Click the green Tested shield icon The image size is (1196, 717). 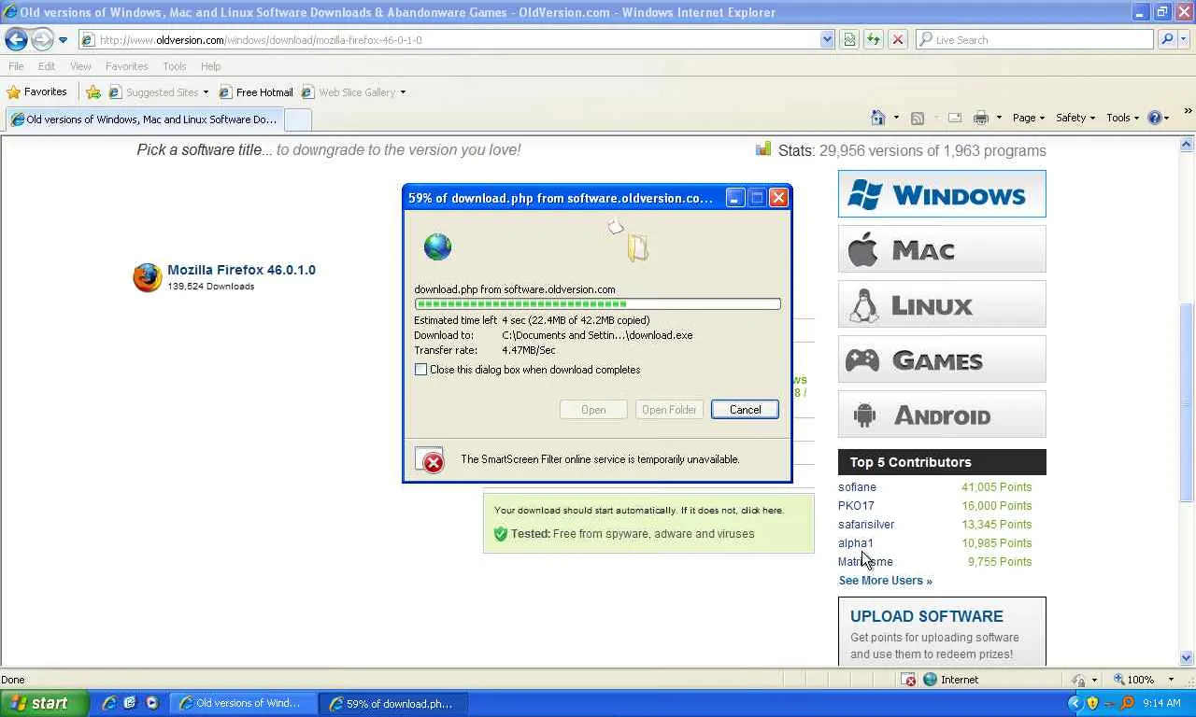pyautogui.click(x=501, y=534)
